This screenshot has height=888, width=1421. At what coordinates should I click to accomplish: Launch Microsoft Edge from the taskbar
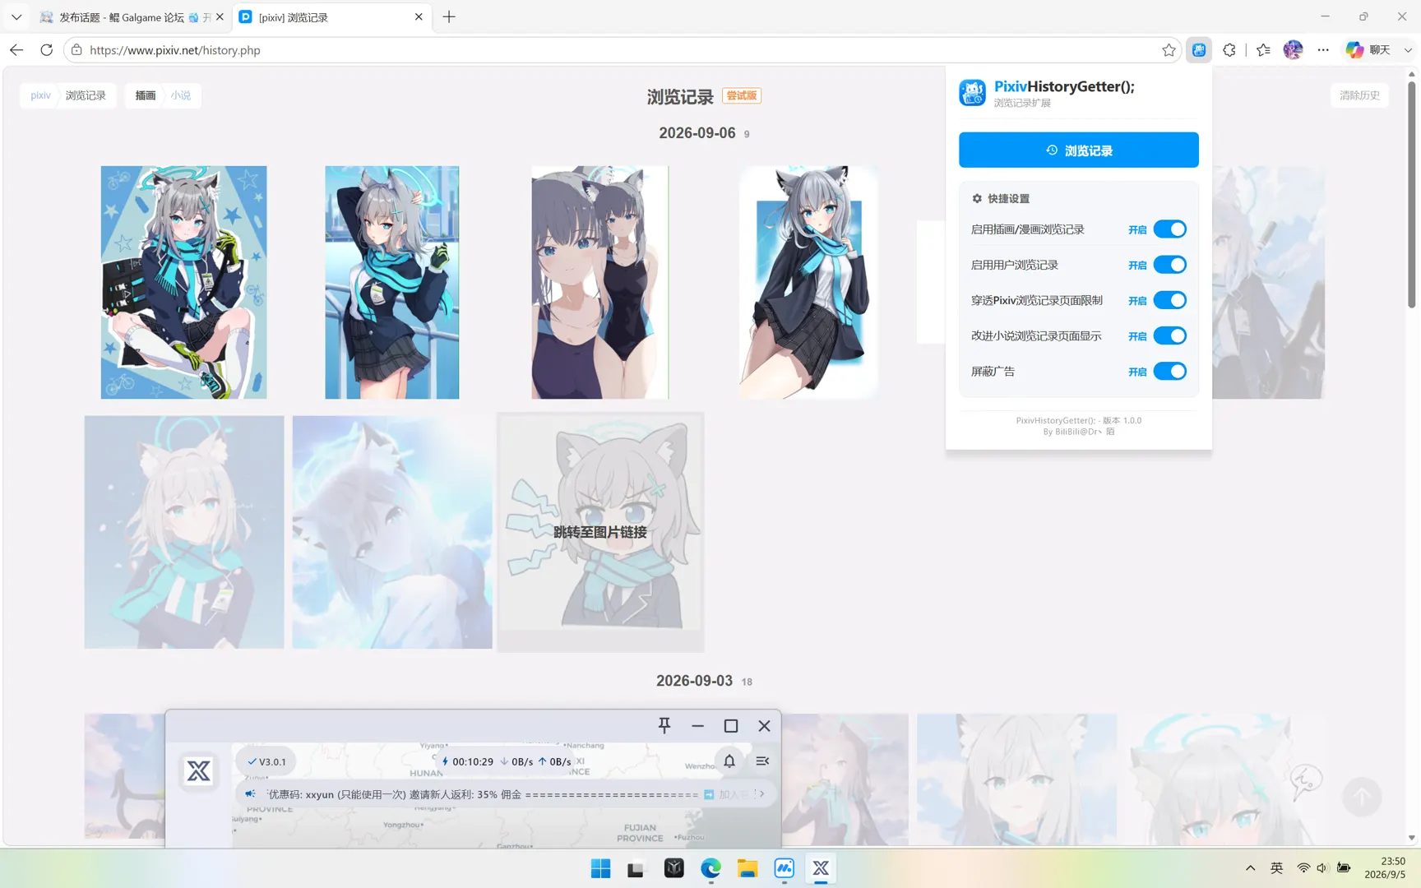pyautogui.click(x=710, y=868)
